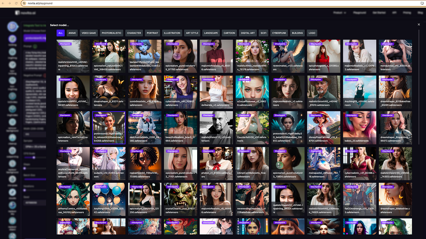Choose realcartoon3d_f16fullV30 model
The height and width of the screenshot is (239, 426).
pyautogui.click(x=145, y=163)
